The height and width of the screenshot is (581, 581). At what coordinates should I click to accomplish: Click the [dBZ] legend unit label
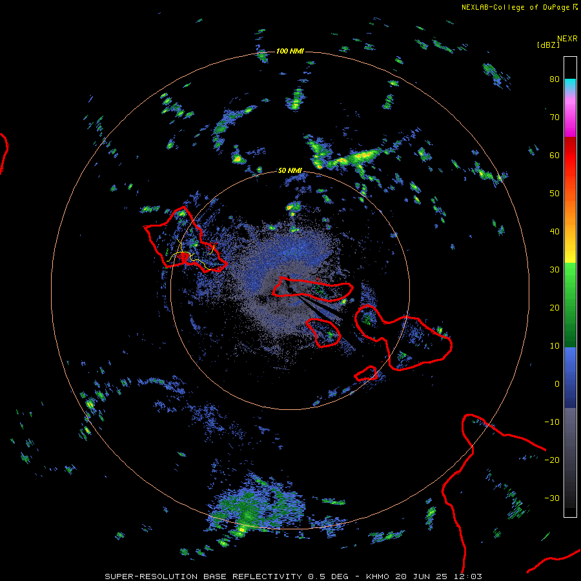point(548,45)
